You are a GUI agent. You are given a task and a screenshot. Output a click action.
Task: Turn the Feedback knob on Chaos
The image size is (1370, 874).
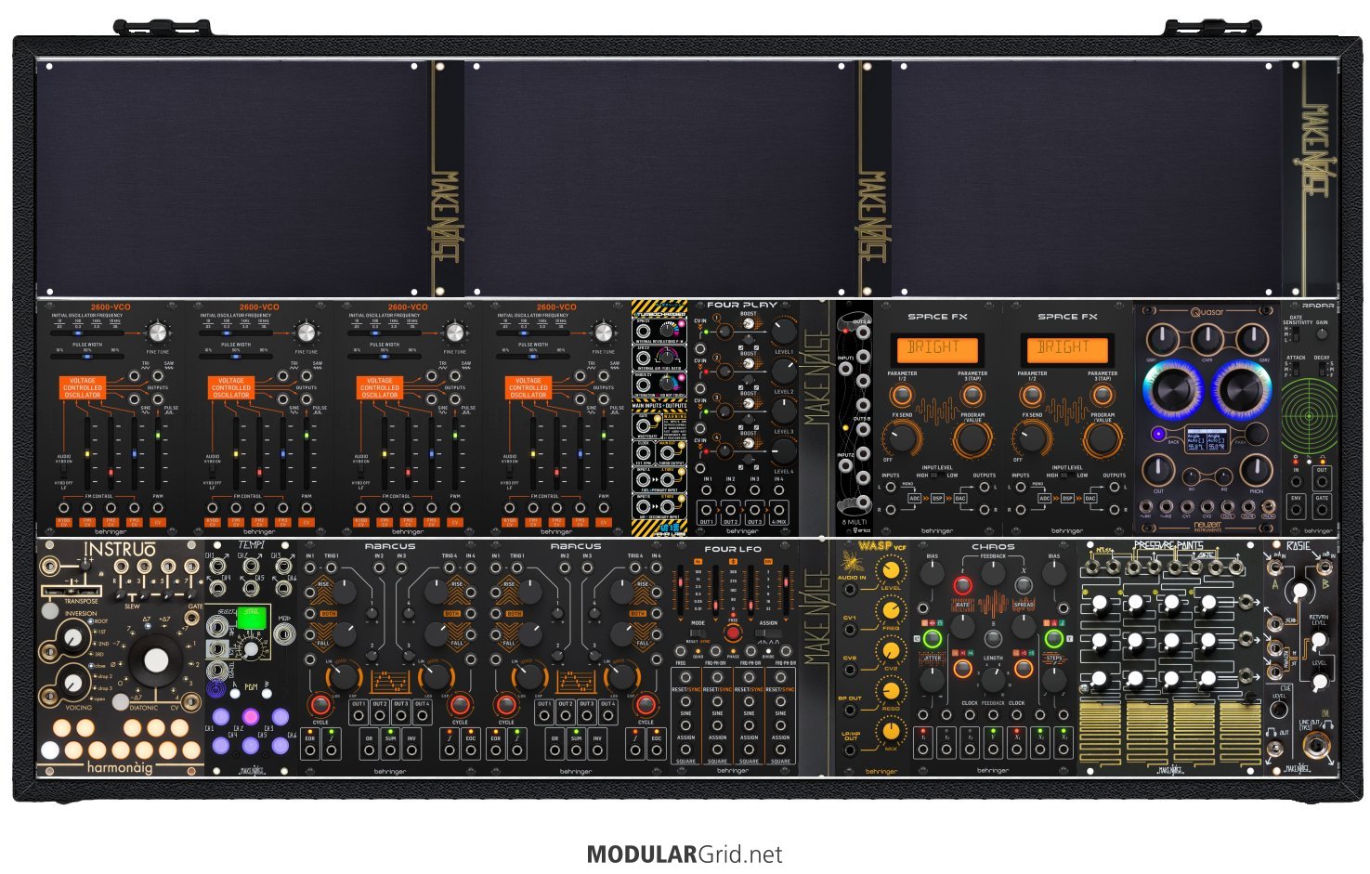point(993,572)
